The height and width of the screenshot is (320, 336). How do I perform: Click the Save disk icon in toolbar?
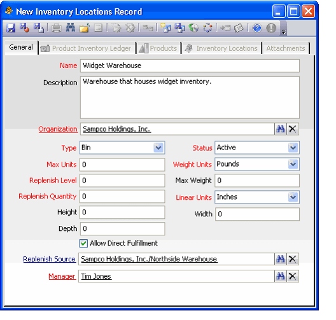(11, 28)
